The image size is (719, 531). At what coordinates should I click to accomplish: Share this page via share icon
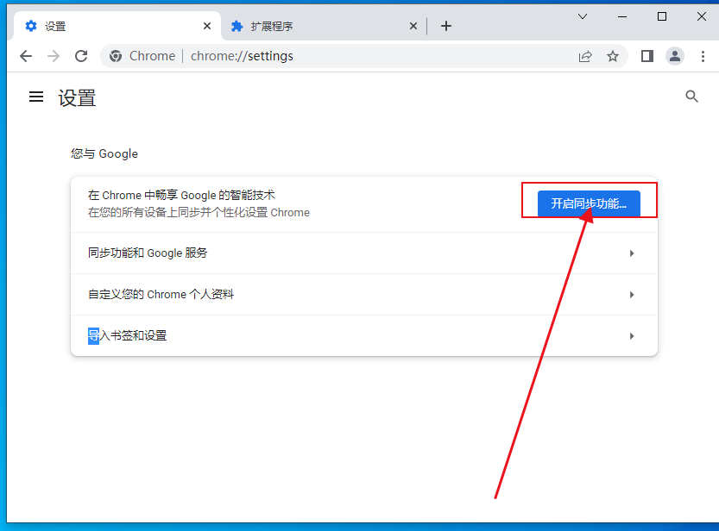click(x=585, y=56)
